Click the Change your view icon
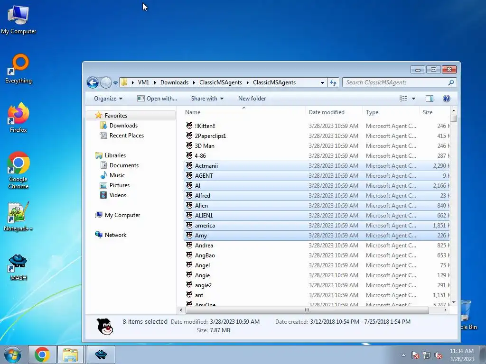 (403, 99)
